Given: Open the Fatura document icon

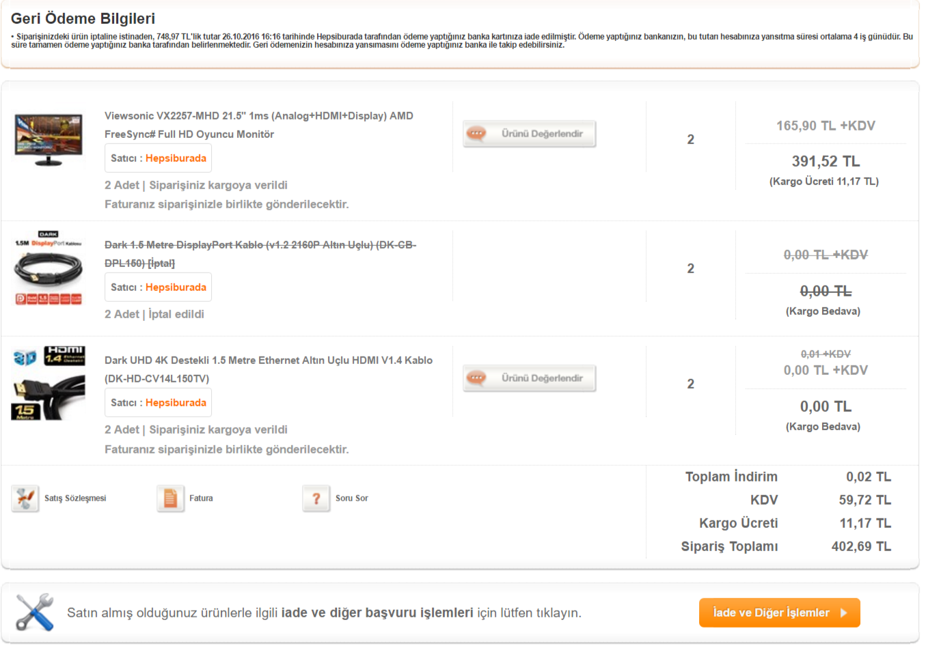Looking at the screenshot, I should click(x=170, y=498).
